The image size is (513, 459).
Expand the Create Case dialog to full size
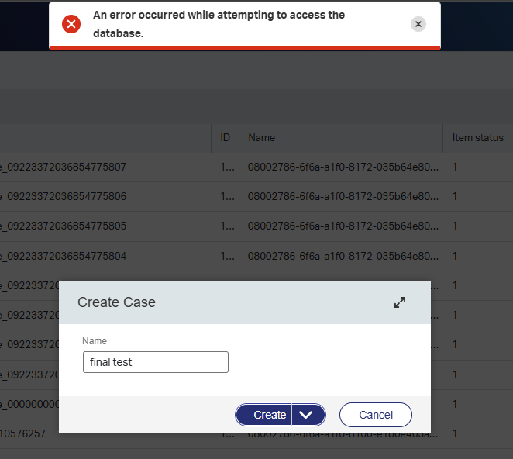click(x=400, y=302)
